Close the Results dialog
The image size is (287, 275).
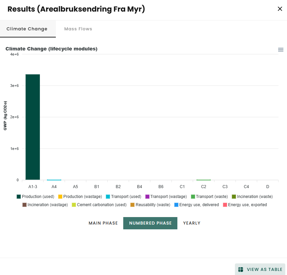(280, 9)
